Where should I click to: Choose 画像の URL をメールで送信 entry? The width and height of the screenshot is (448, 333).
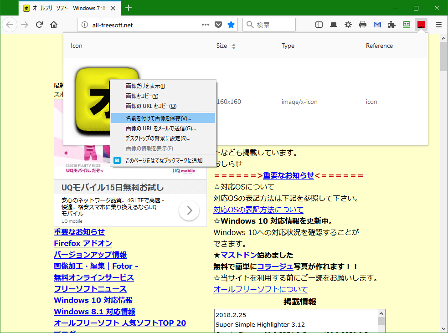click(x=163, y=128)
